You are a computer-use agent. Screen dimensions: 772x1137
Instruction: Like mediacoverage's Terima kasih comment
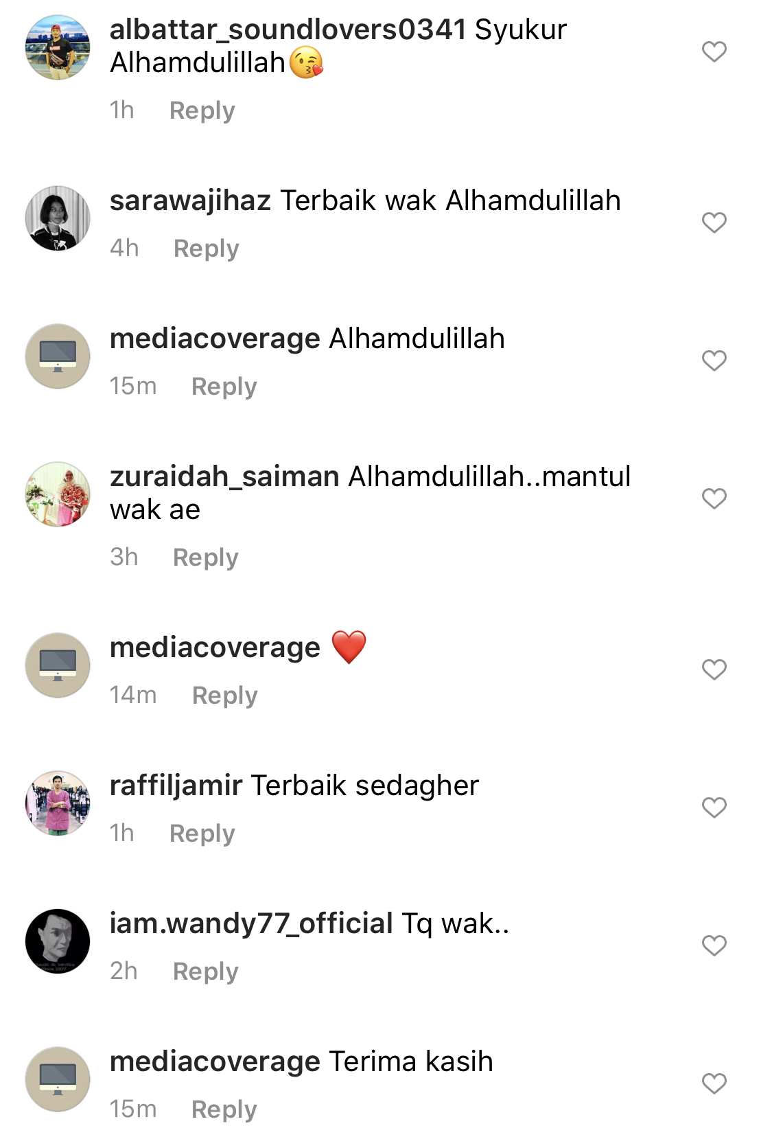(x=714, y=1083)
